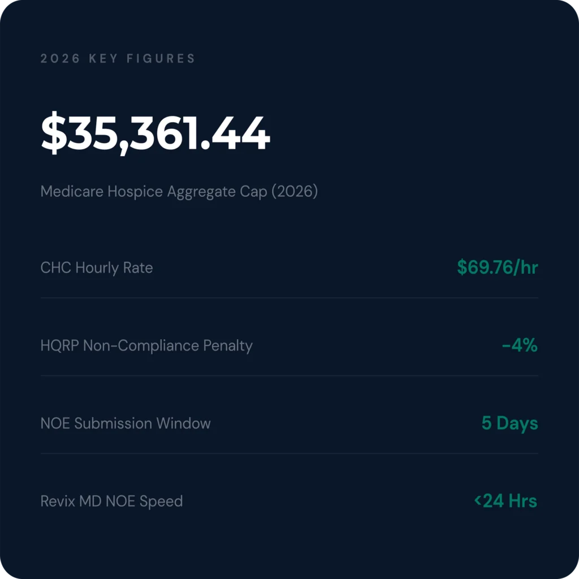Click the word Hrs in green
This screenshot has width=579, height=579.
click(x=522, y=501)
